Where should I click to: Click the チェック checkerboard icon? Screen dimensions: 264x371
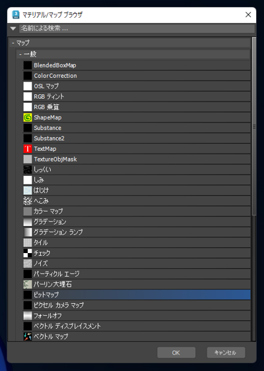28,253
